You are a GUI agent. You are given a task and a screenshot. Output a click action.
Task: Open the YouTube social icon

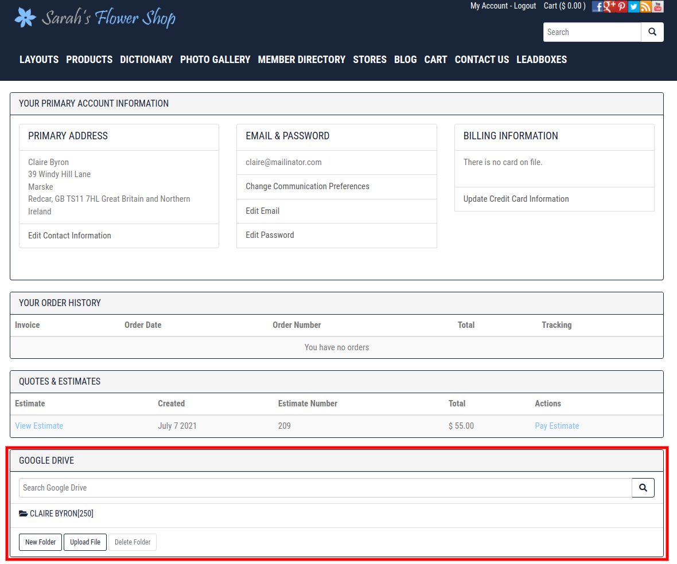tap(657, 6)
